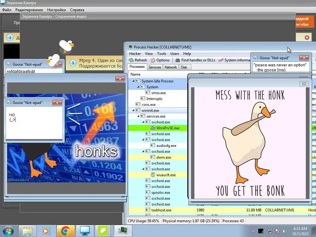Open the Редактирование menu
Screen dimensions: 316x237
(x=29, y=10)
